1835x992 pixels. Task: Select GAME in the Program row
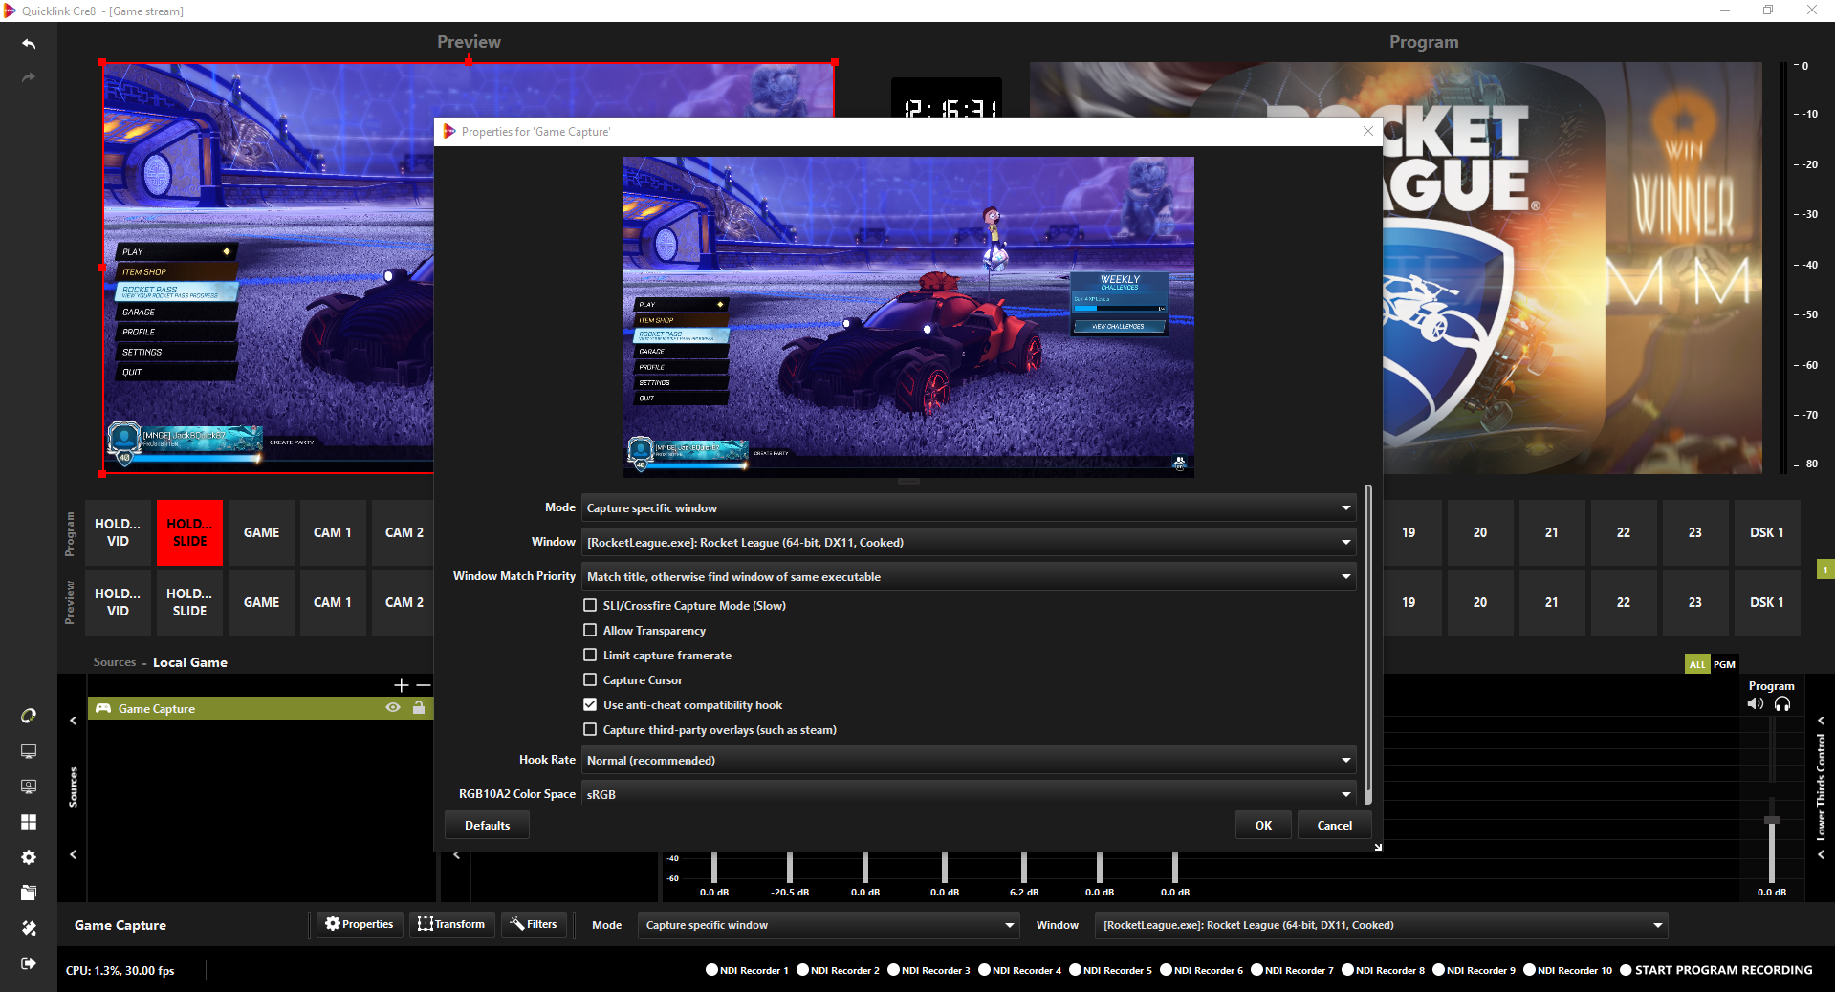coord(261,532)
